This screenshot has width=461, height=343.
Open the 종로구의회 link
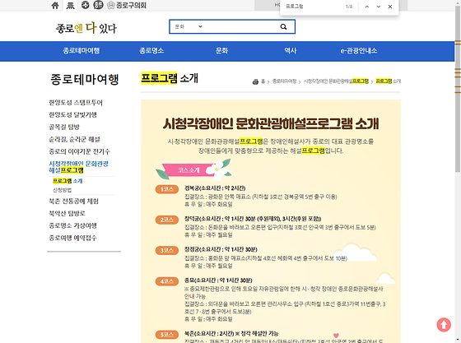(x=127, y=5)
